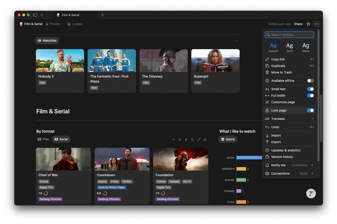337x224 pixels.
Task: Click the database search magnifier icon
Action: coord(192,140)
